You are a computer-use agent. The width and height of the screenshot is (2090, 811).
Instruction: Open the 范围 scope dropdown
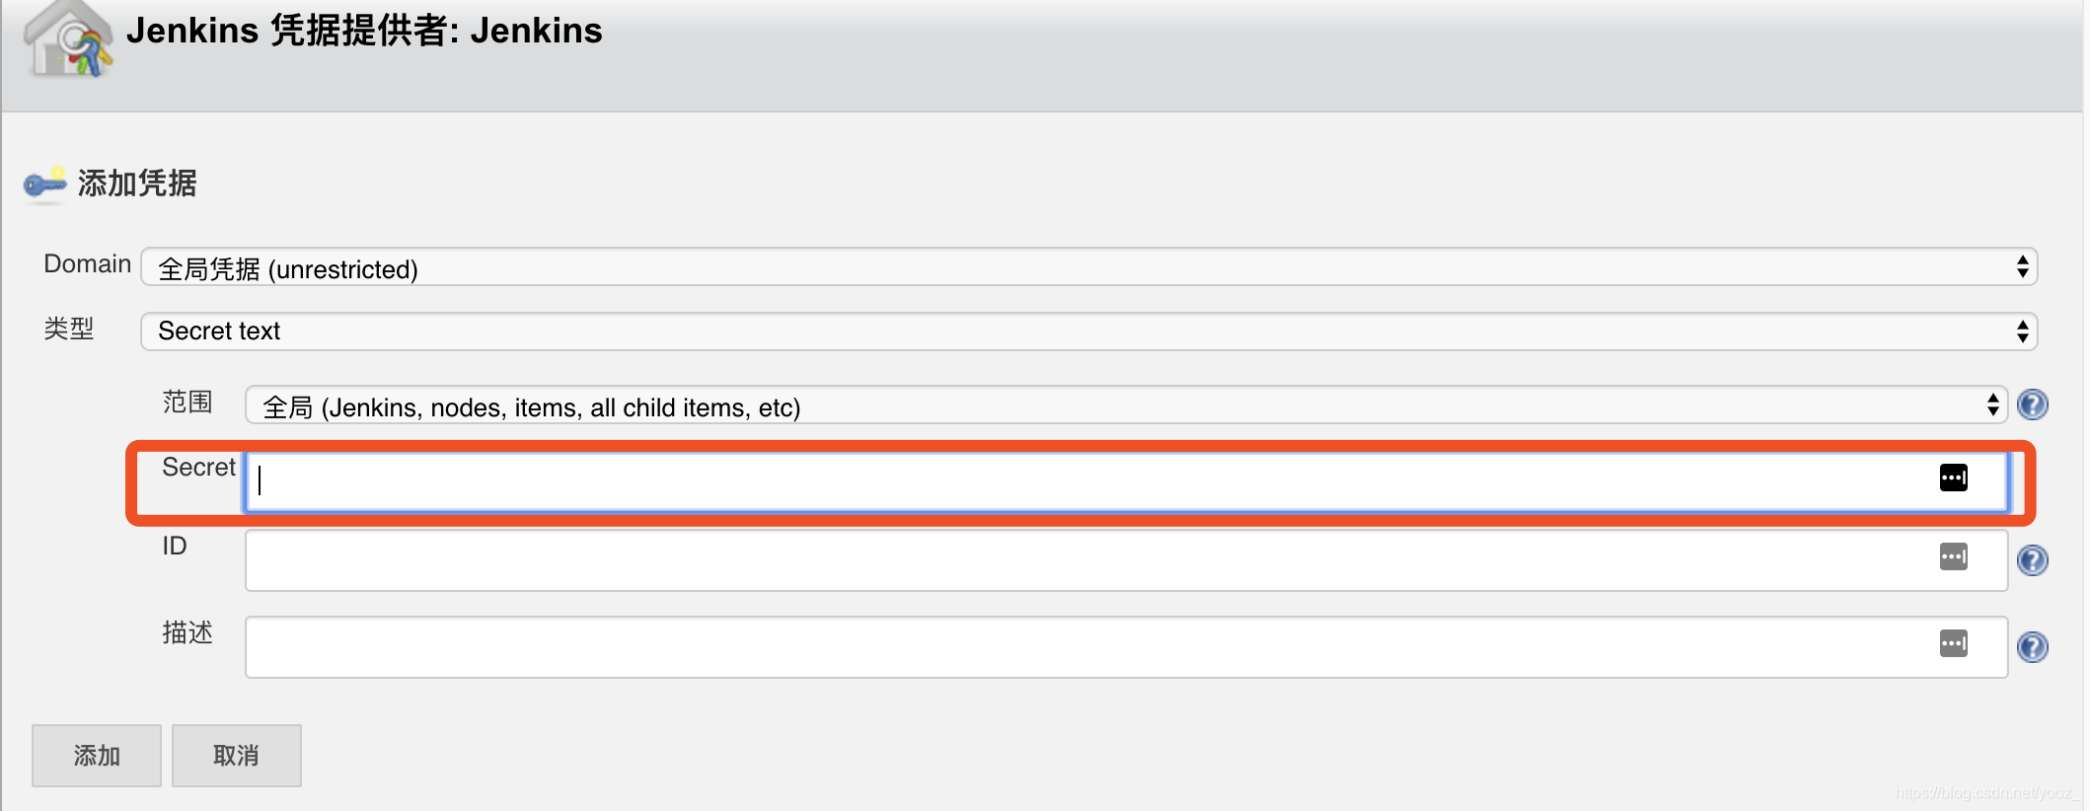(x=1126, y=405)
